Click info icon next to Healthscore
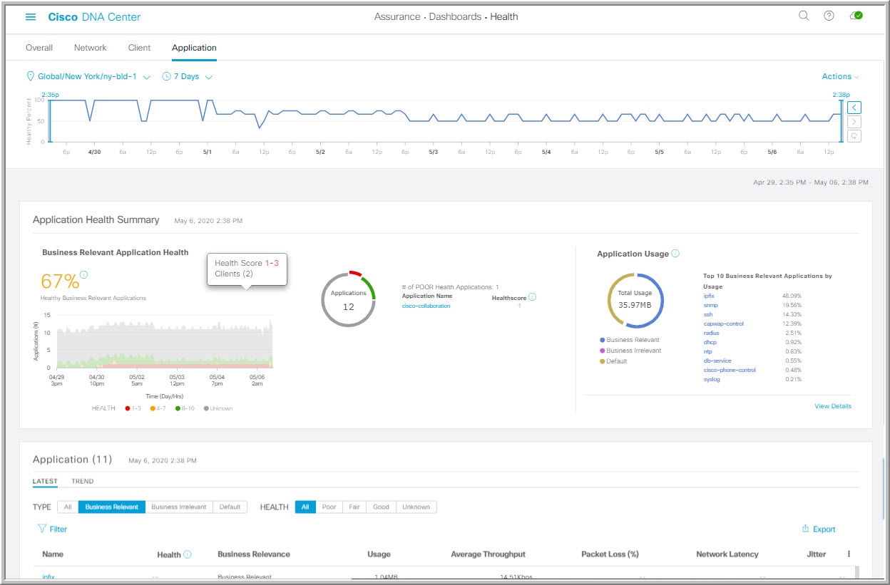 (x=532, y=297)
